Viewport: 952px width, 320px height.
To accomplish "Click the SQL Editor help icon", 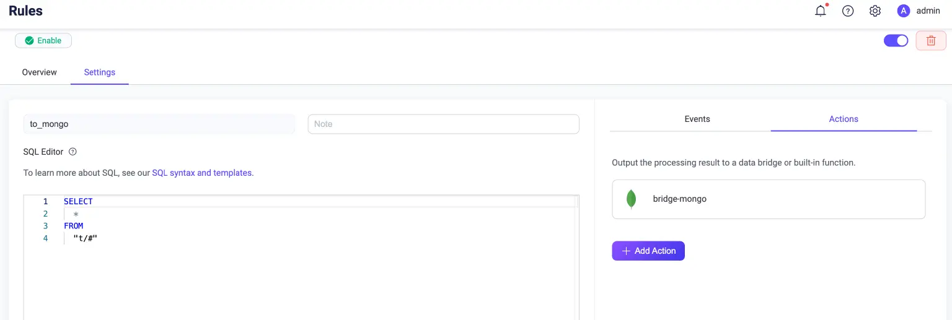I will click(73, 152).
